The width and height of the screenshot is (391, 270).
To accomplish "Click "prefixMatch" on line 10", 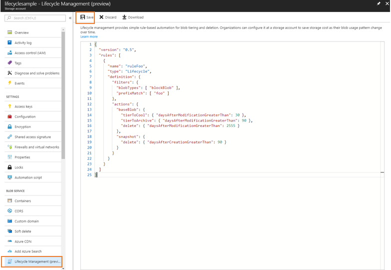I will click(131, 93).
